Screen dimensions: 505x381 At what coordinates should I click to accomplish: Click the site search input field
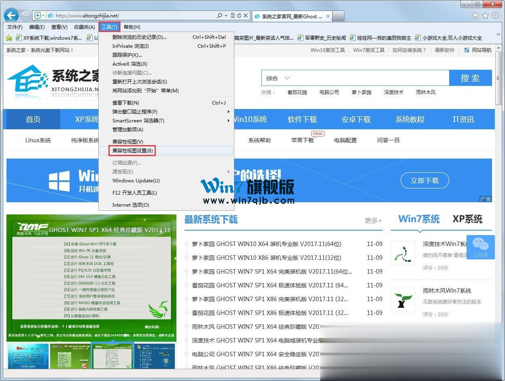tap(368, 78)
